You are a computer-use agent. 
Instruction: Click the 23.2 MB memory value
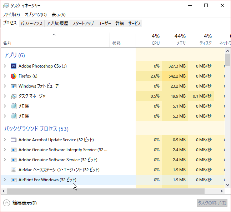[x=178, y=86]
